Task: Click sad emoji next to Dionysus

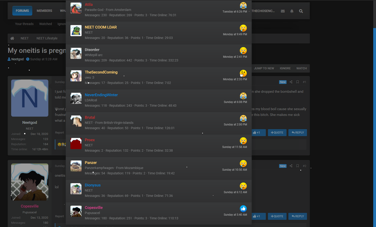Action: click(243, 186)
